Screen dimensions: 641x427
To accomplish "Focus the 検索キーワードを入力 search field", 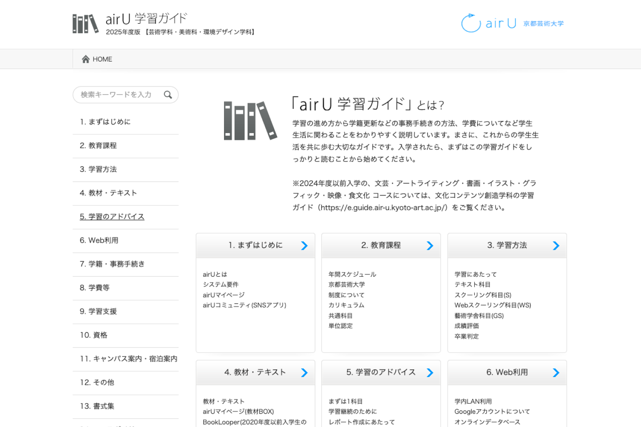I will point(125,95).
